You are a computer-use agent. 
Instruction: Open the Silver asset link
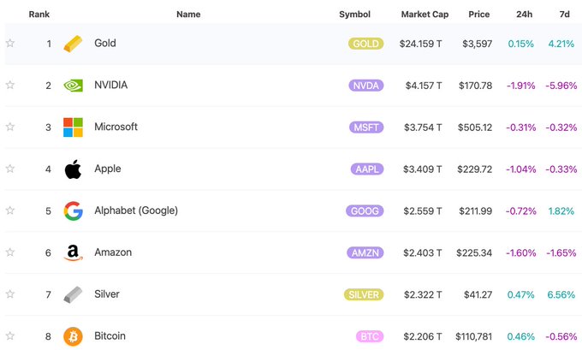click(107, 294)
